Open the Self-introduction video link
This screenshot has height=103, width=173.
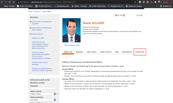72,45
